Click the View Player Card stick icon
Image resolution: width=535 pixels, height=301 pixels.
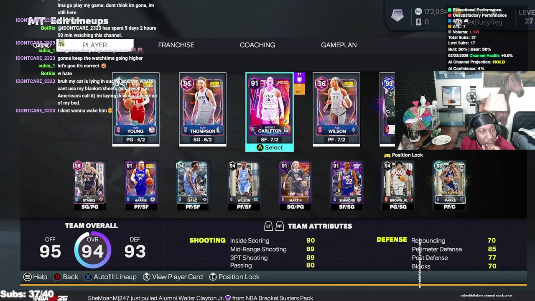tap(146, 277)
